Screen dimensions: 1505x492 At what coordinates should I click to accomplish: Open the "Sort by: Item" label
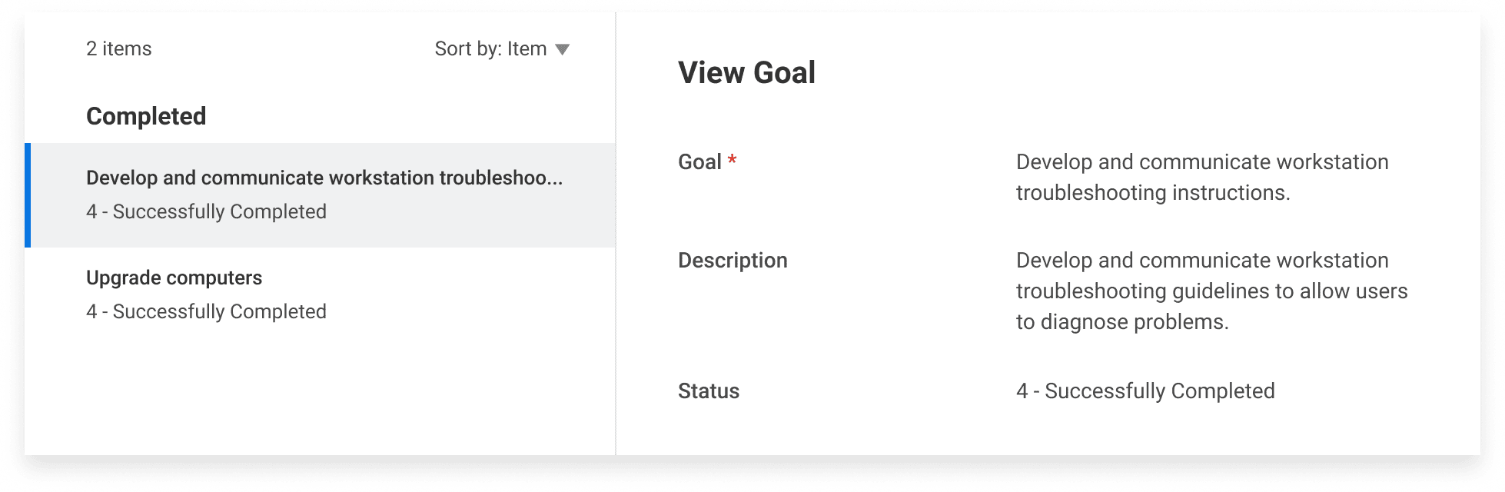[490, 49]
